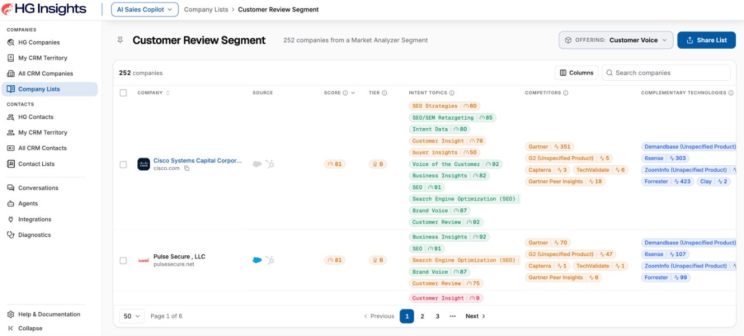
Task: Click the Pulse Secure, LLC company name
Action: [x=179, y=256]
